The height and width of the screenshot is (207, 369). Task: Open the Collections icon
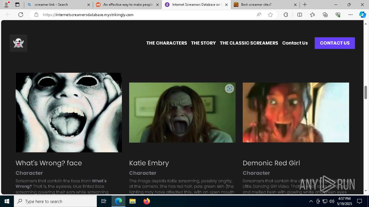(325, 15)
